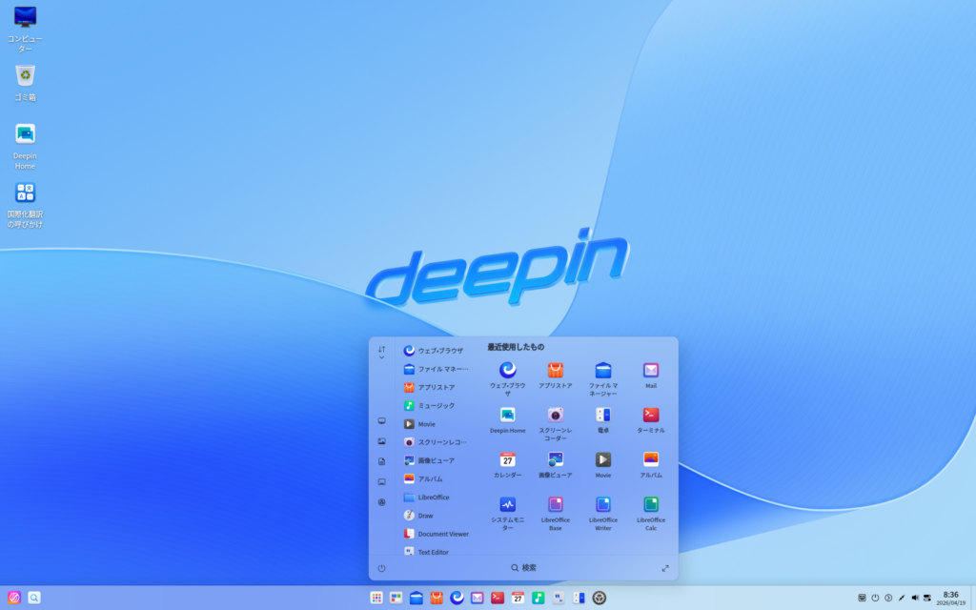Viewport: 976px width, 610px height.
Task: Open the sort order dropdown in the launcher
Action: click(x=381, y=352)
